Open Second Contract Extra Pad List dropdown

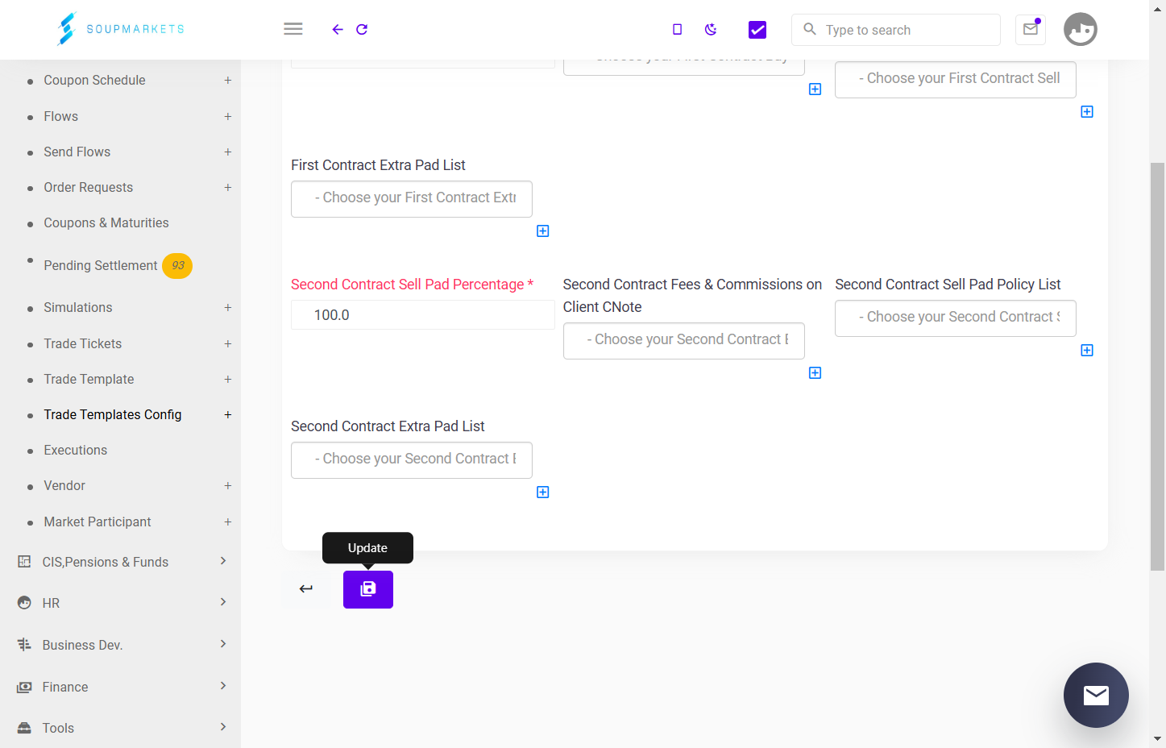pos(412,459)
